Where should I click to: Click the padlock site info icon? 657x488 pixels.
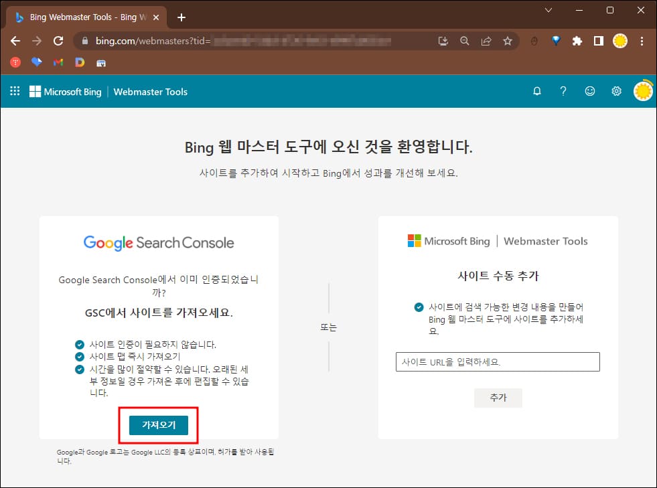(85, 41)
